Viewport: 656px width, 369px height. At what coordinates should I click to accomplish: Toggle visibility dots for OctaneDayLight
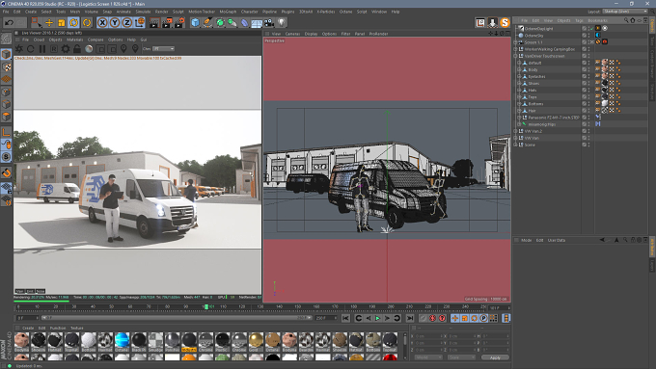pos(589,28)
